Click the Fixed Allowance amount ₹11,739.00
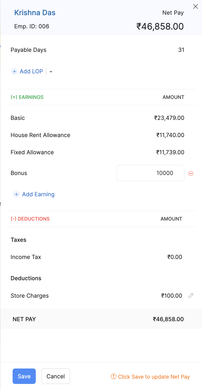Viewport: 202px width, 390px height. [170, 152]
